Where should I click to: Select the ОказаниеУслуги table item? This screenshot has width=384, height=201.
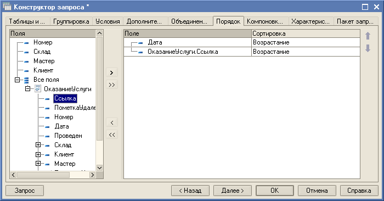pos(67,89)
